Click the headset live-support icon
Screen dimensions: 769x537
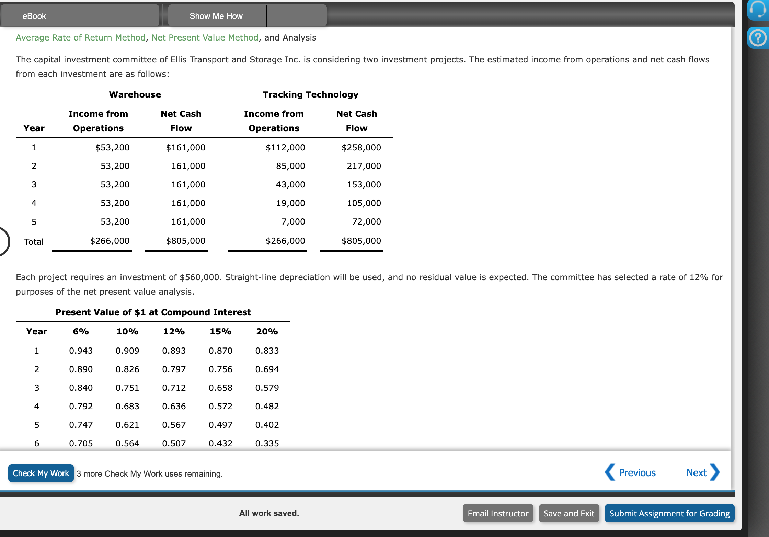pyautogui.click(x=758, y=10)
